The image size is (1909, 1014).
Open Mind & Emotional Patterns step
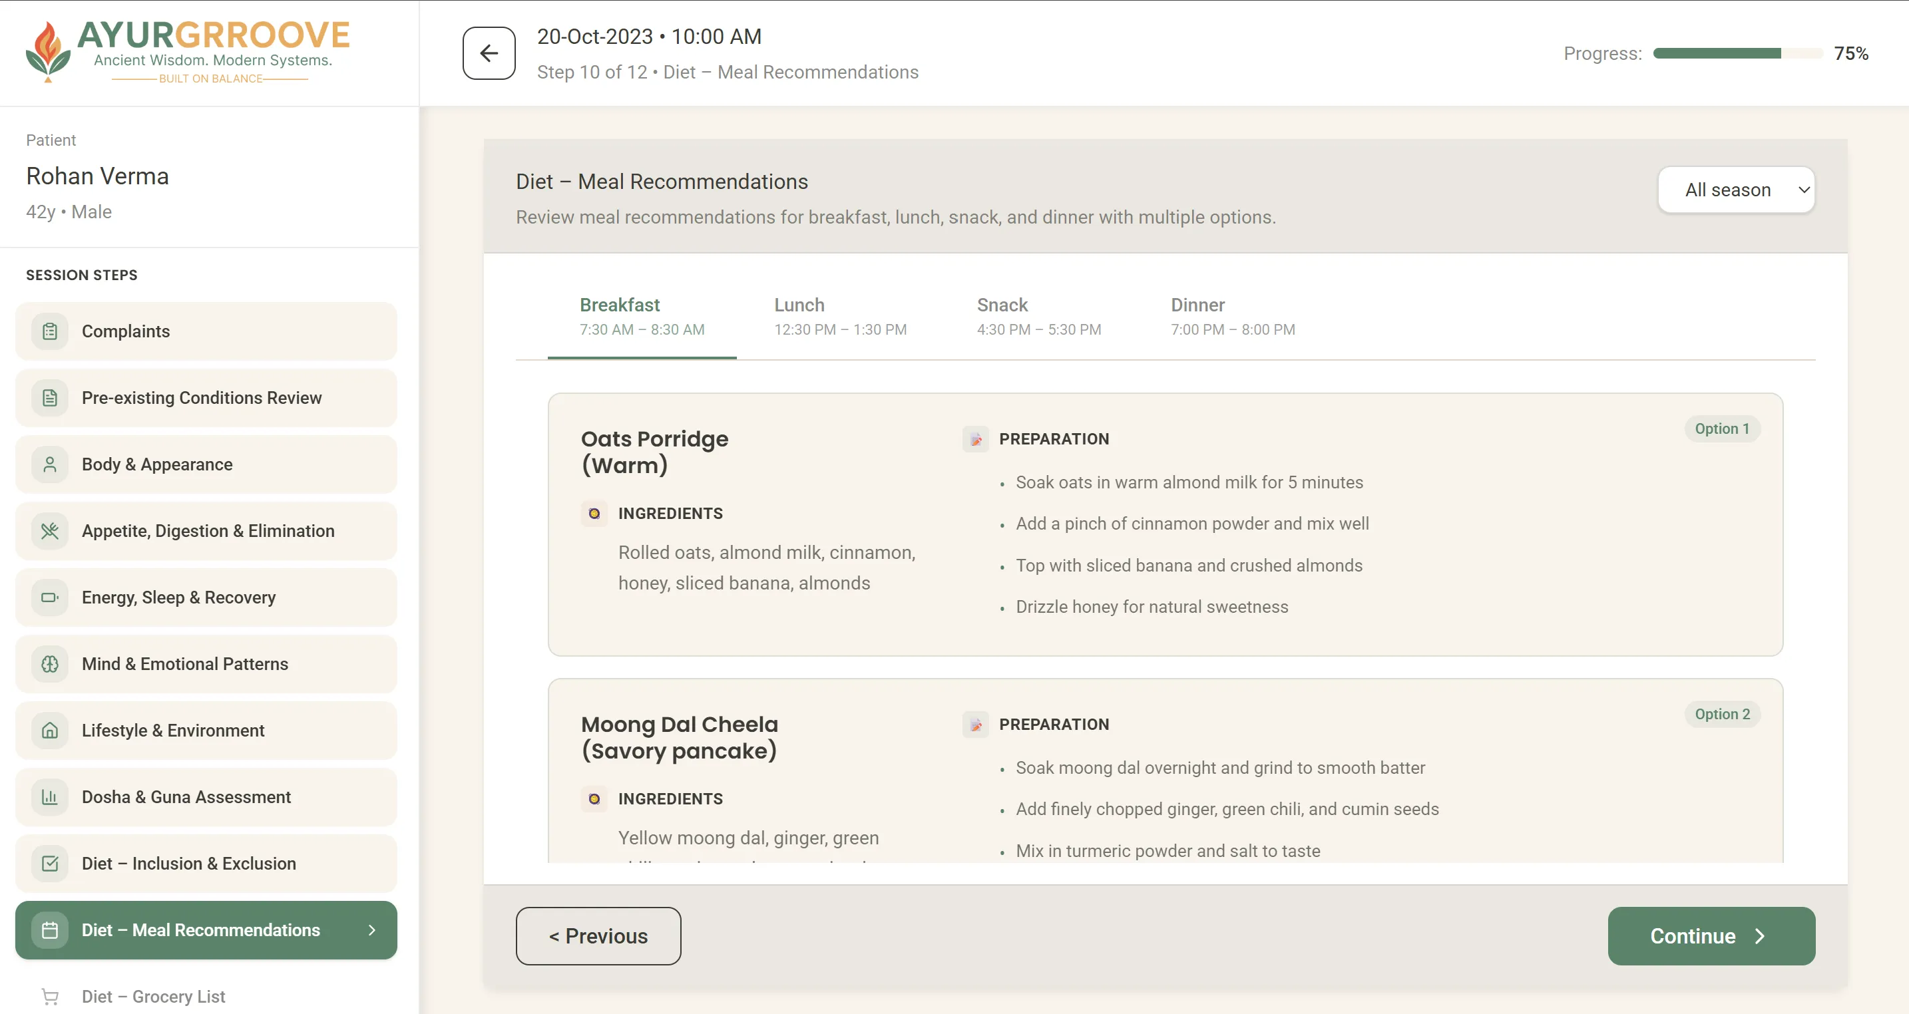tap(206, 665)
